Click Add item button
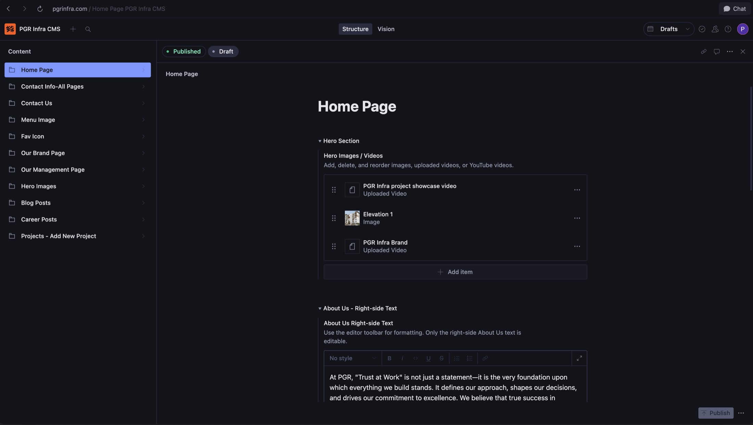753x425 pixels. 455,272
